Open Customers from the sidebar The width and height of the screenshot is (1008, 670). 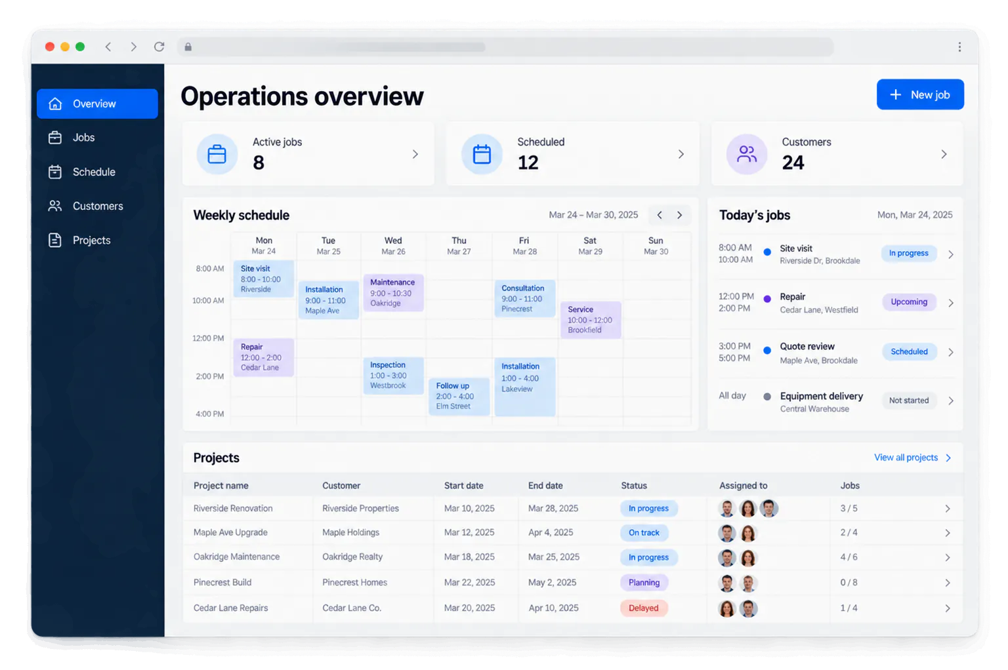tap(97, 206)
